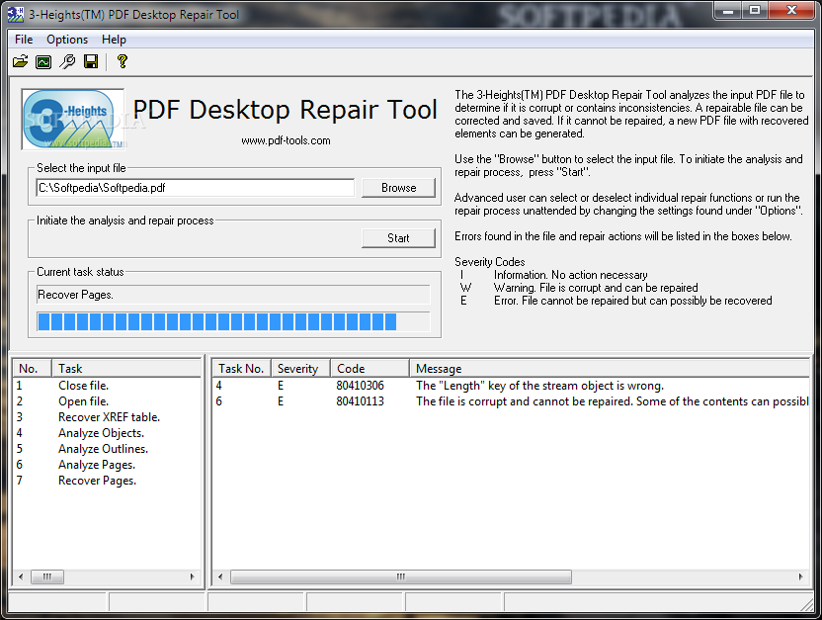Click the Task column header
This screenshot has width=822, height=620.
click(x=126, y=369)
